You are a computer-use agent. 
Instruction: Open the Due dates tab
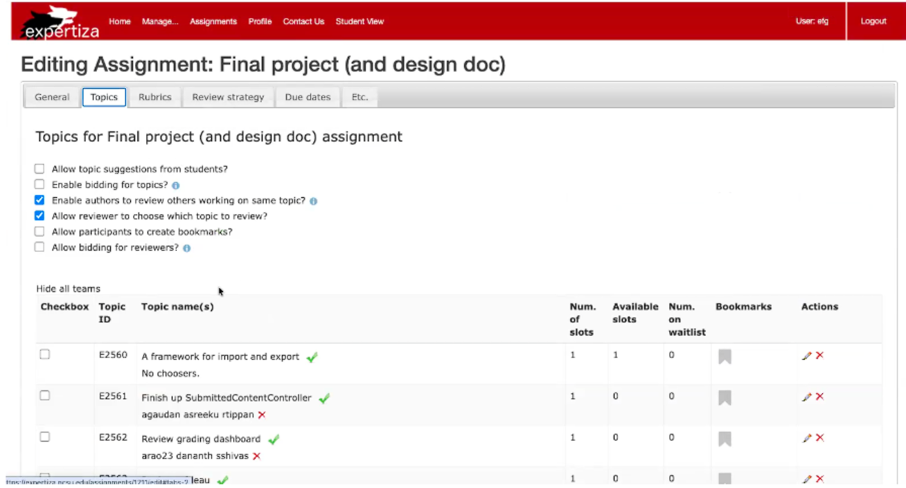(308, 97)
